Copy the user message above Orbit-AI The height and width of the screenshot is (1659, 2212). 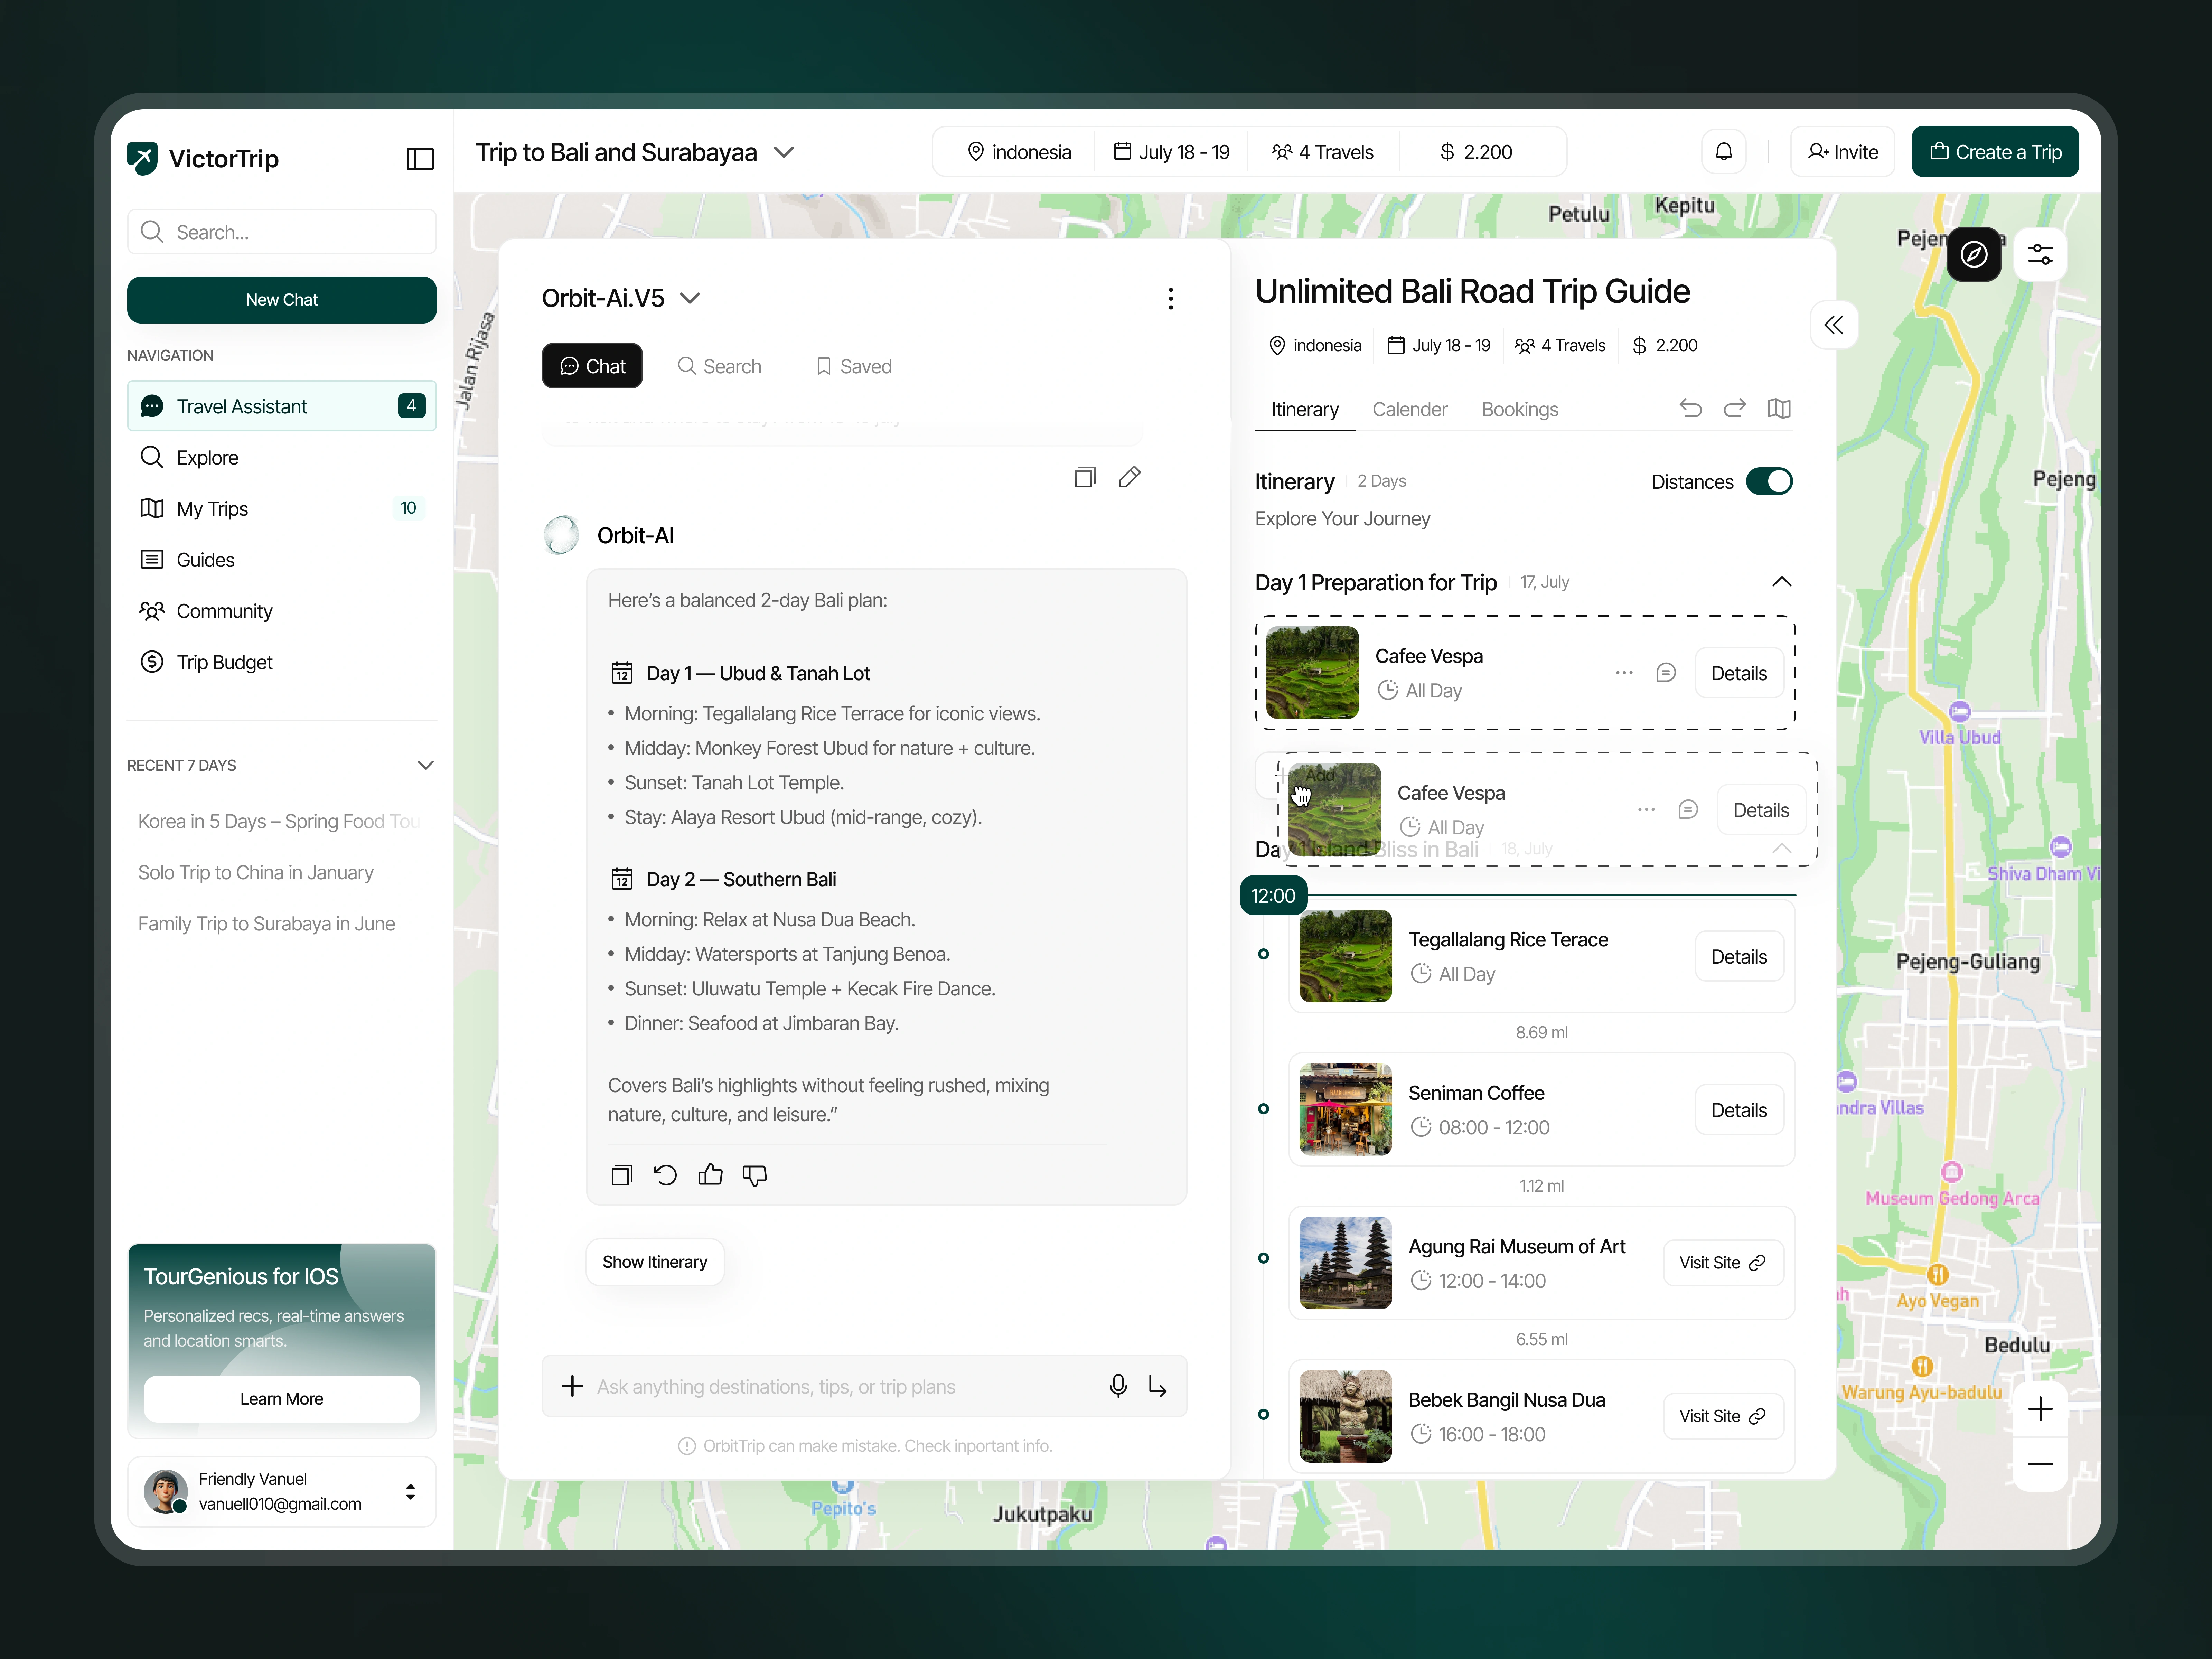(x=1085, y=477)
